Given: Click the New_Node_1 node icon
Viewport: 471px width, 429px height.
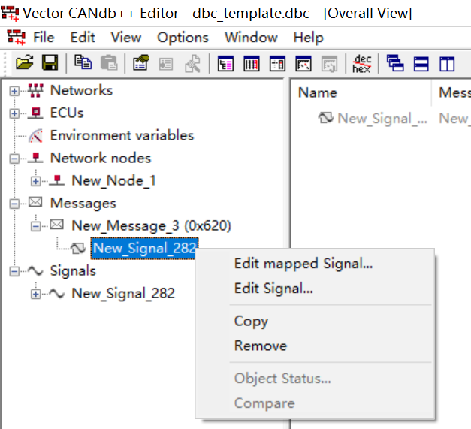Looking at the screenshot, I should click(x=57, y=180).
